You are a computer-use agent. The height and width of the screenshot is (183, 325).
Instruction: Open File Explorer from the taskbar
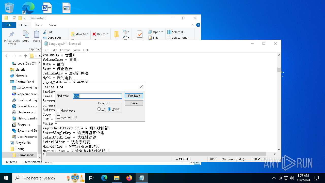117,178
